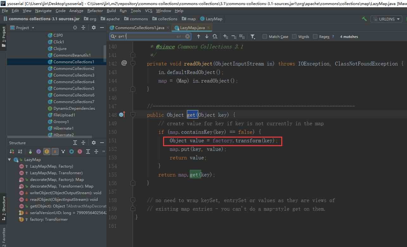The width and height of the screenshot is (407, 247).
Task: Hide the Project tool window
Action: 102,28
